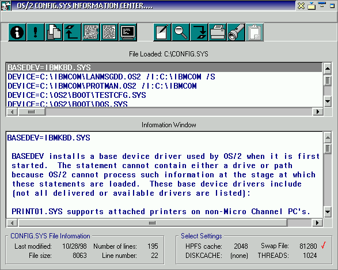Click the clipboard paste toolbar icon
Screen dimensions: 338x270
[255, 32]
